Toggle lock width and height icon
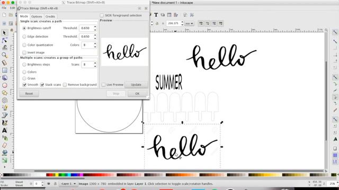This screenshot has height=190, width=339. point(157,23)
